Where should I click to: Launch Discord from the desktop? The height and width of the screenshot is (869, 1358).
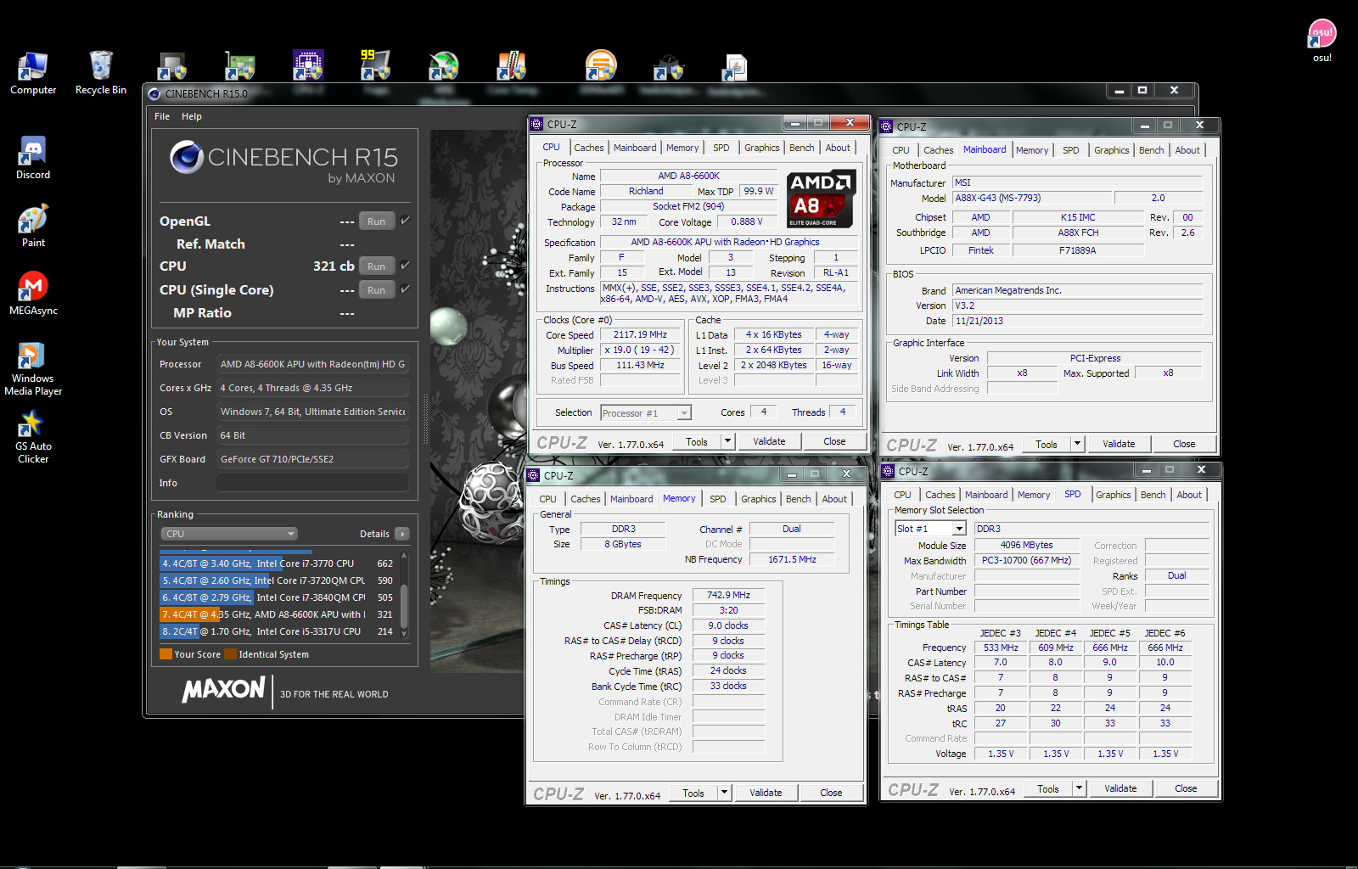pyautogui.click(x=33, y=158)
